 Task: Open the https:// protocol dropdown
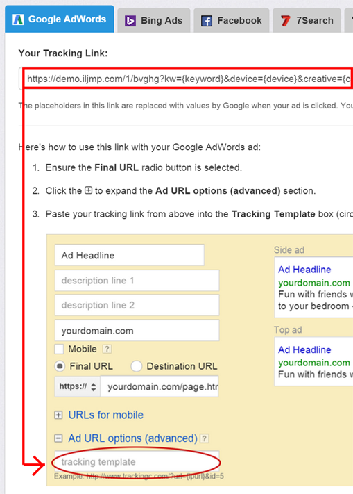tap(77, 386)
